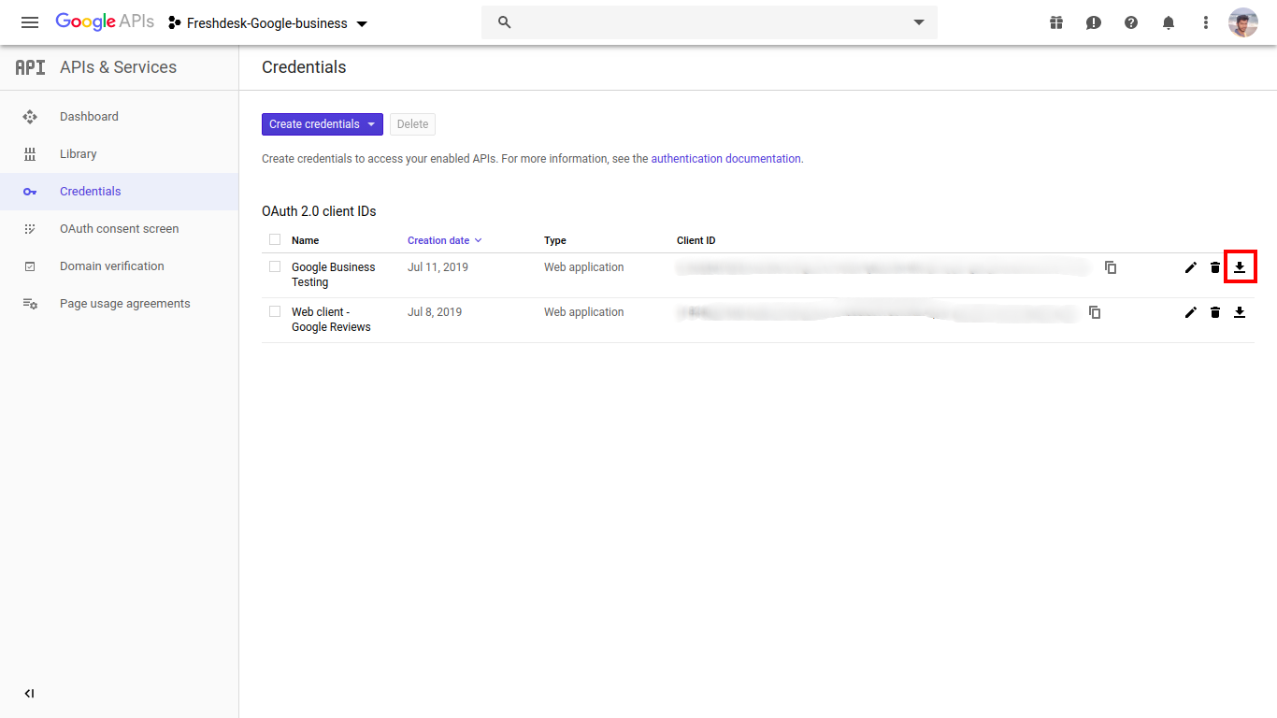Open the free trial gift icon

1056,22
